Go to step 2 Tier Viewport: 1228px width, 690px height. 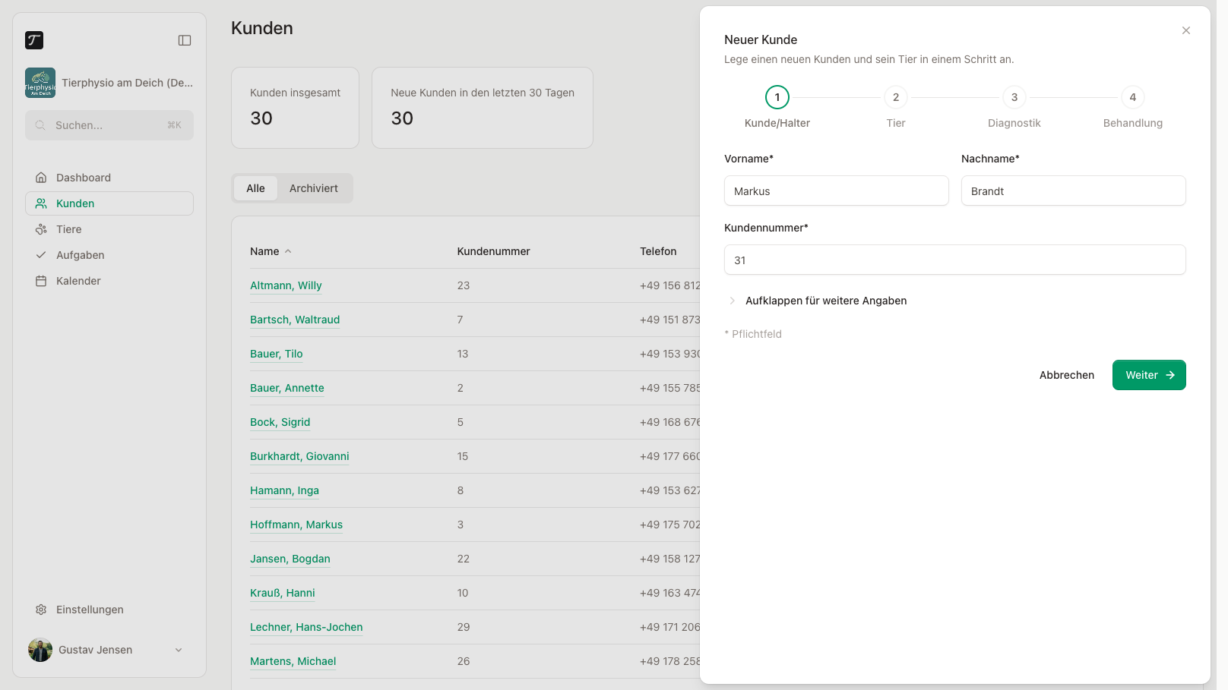896,97
